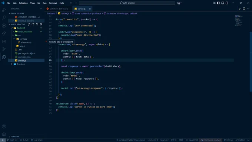Image resolution: width=252 pixels, height=142 pixels.
Task: Add a breakpoint in the line 20 gutter
Action: coord(46,41)
